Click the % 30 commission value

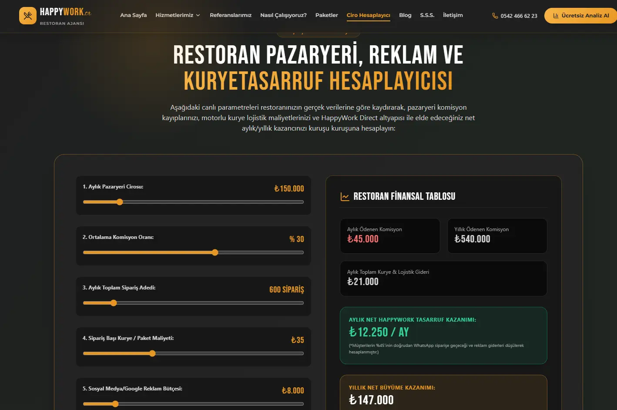coord(297,239)
